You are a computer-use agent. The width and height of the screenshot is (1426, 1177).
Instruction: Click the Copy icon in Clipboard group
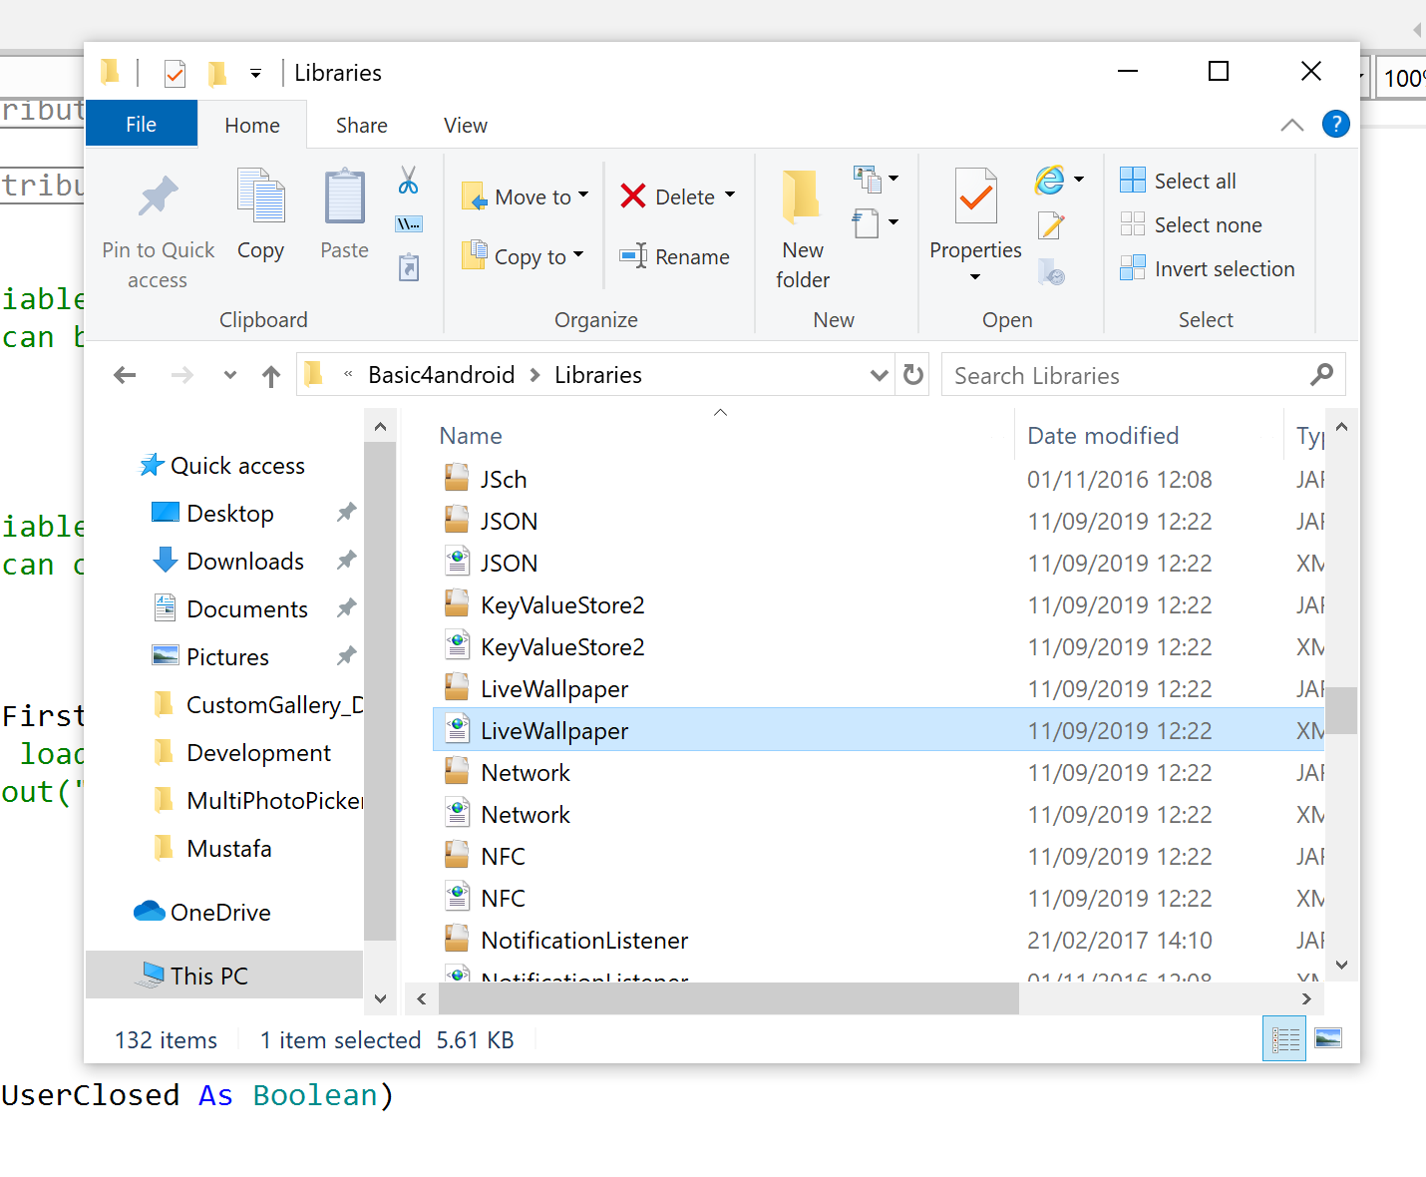pos(260,196)
